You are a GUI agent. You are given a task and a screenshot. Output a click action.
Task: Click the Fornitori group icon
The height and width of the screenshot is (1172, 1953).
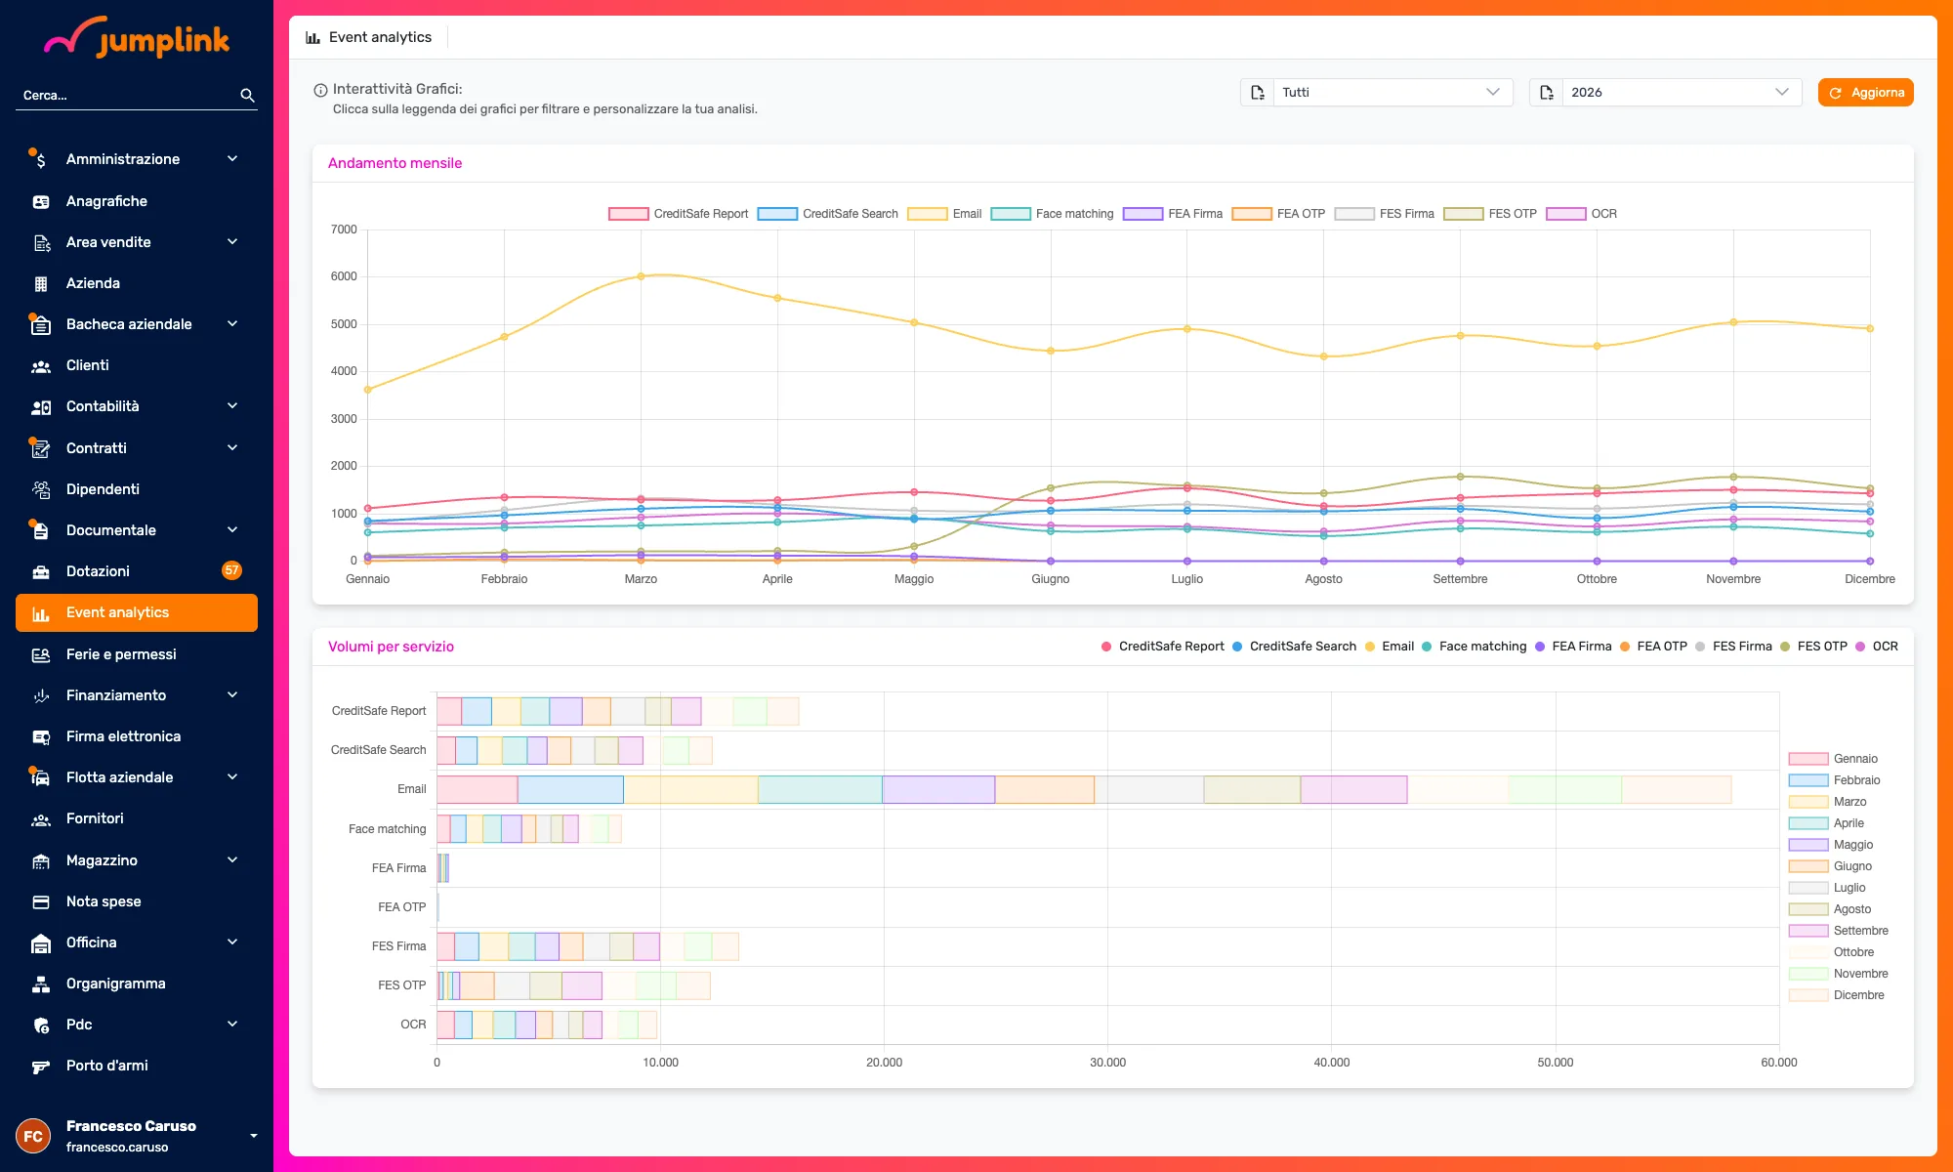click(41, 819)
